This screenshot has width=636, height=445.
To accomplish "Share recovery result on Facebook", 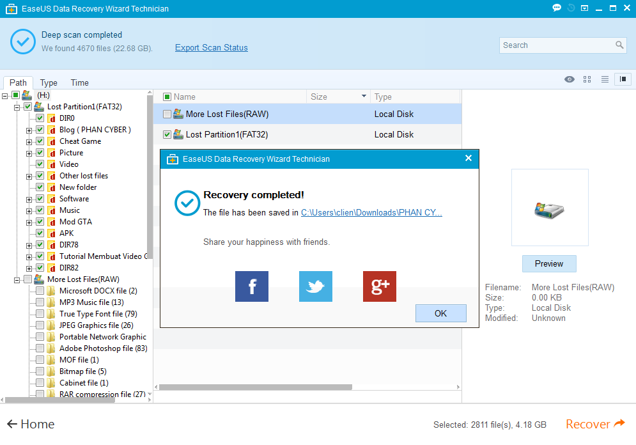I will pos(251,286).
